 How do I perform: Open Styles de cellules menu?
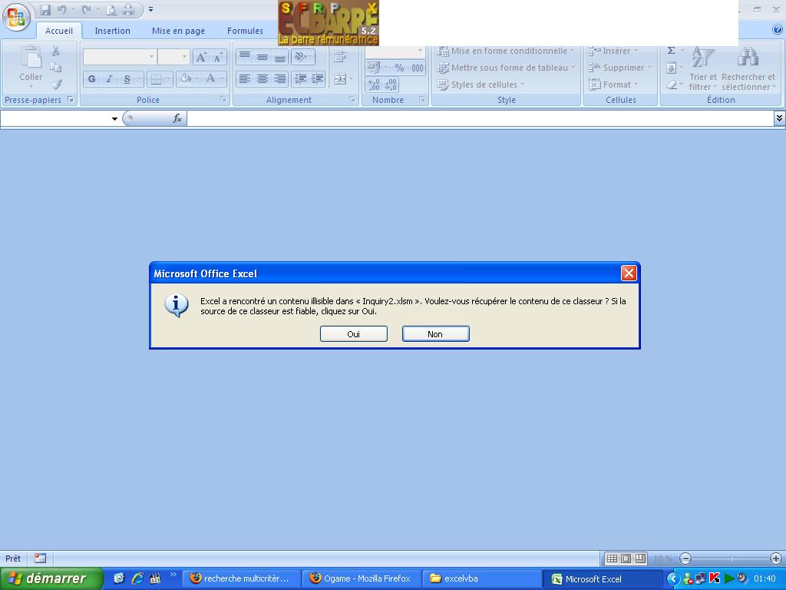tap(481, 85)
